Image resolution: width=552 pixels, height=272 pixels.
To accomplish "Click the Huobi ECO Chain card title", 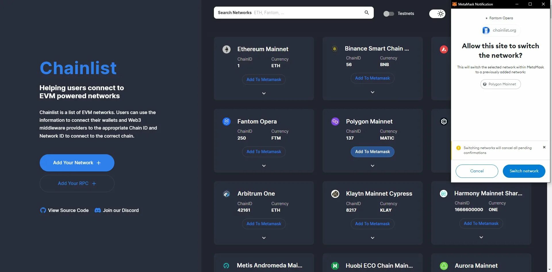I will (379, 266).
